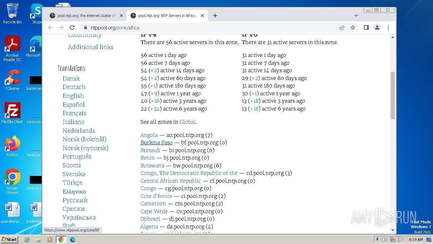Switch language to Türkçe
The image size is (433, 244).
pos(73,183)
